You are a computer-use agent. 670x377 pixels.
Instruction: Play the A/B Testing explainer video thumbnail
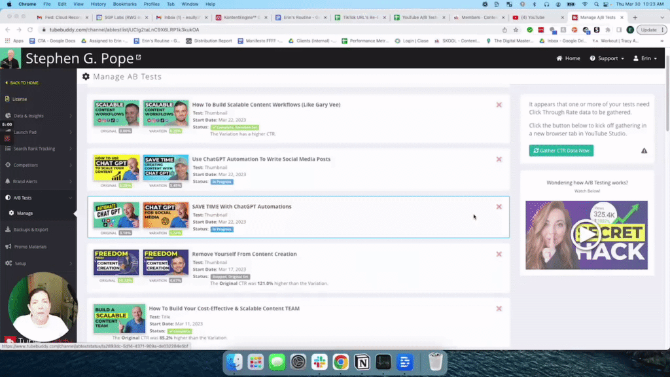click(586, 234)
